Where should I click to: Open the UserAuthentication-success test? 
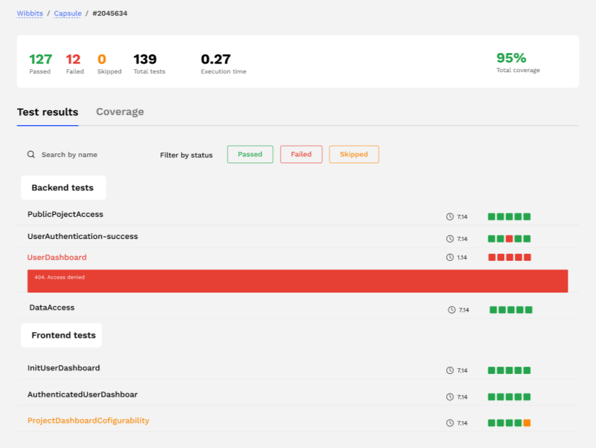coord(83,236)
